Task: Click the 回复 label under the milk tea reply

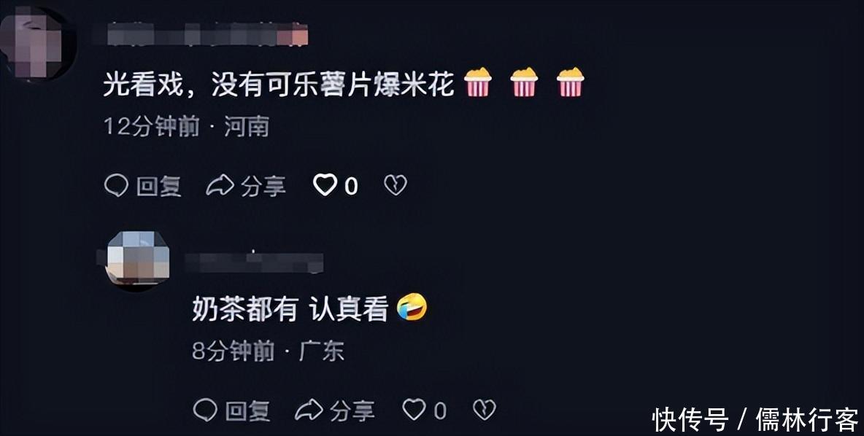Action: [x=247, y=410]
